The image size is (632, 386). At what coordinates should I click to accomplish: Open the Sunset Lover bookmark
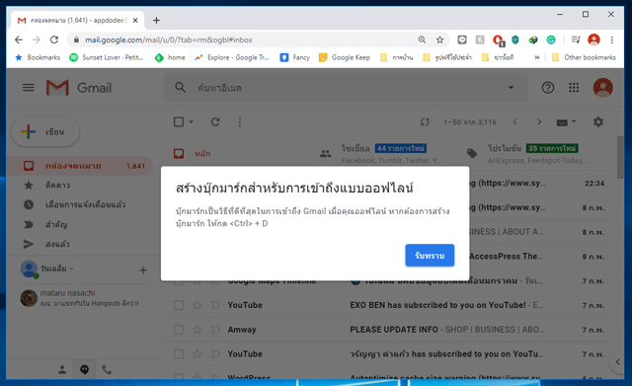tap(107, 57)
